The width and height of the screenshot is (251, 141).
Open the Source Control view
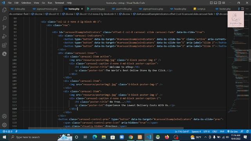4,27
